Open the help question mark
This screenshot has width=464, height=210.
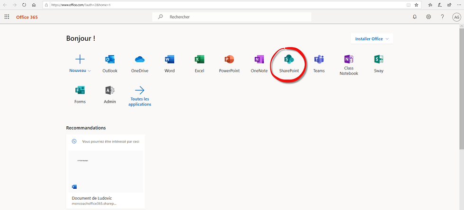(x=442, y=17)
